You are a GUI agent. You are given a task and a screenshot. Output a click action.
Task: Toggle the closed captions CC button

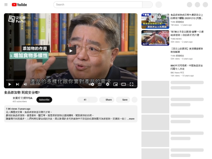coord(100,84)
